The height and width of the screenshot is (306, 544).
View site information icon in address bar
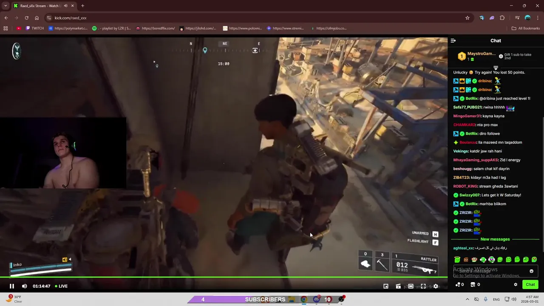(49, 18)
